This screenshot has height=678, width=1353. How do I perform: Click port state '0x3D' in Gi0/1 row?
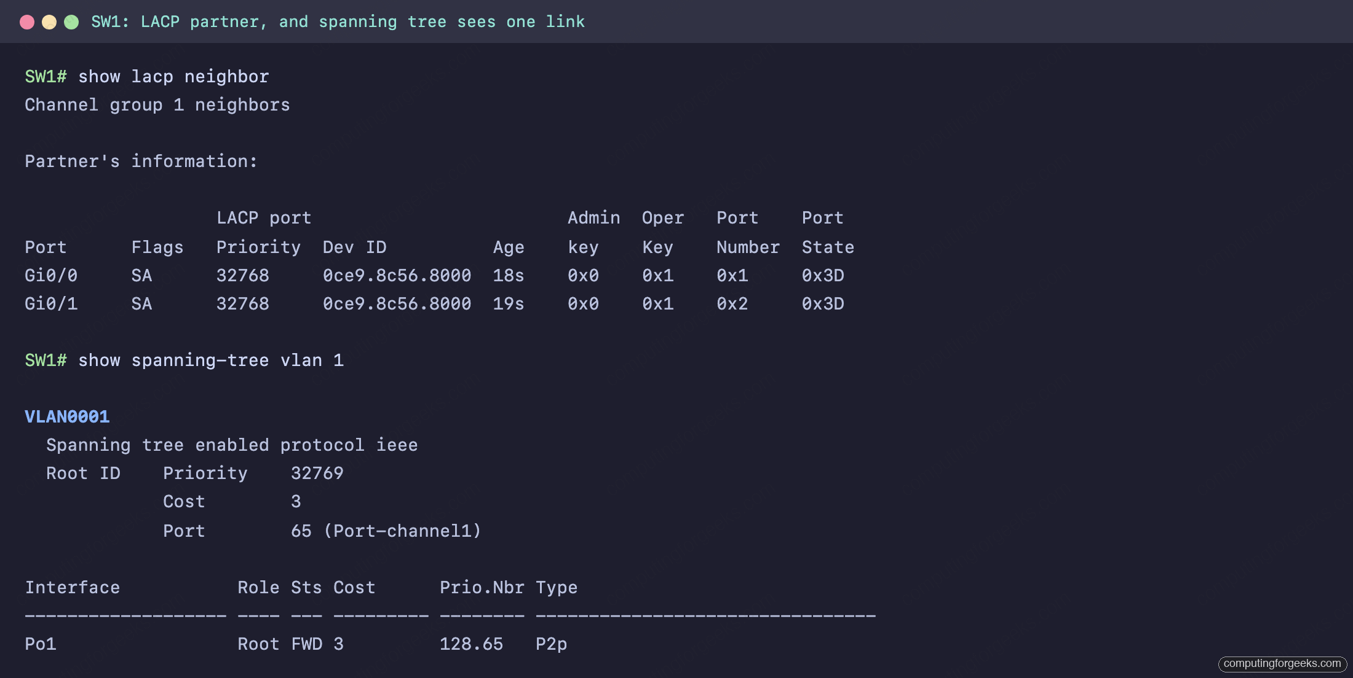pos(823,304)
